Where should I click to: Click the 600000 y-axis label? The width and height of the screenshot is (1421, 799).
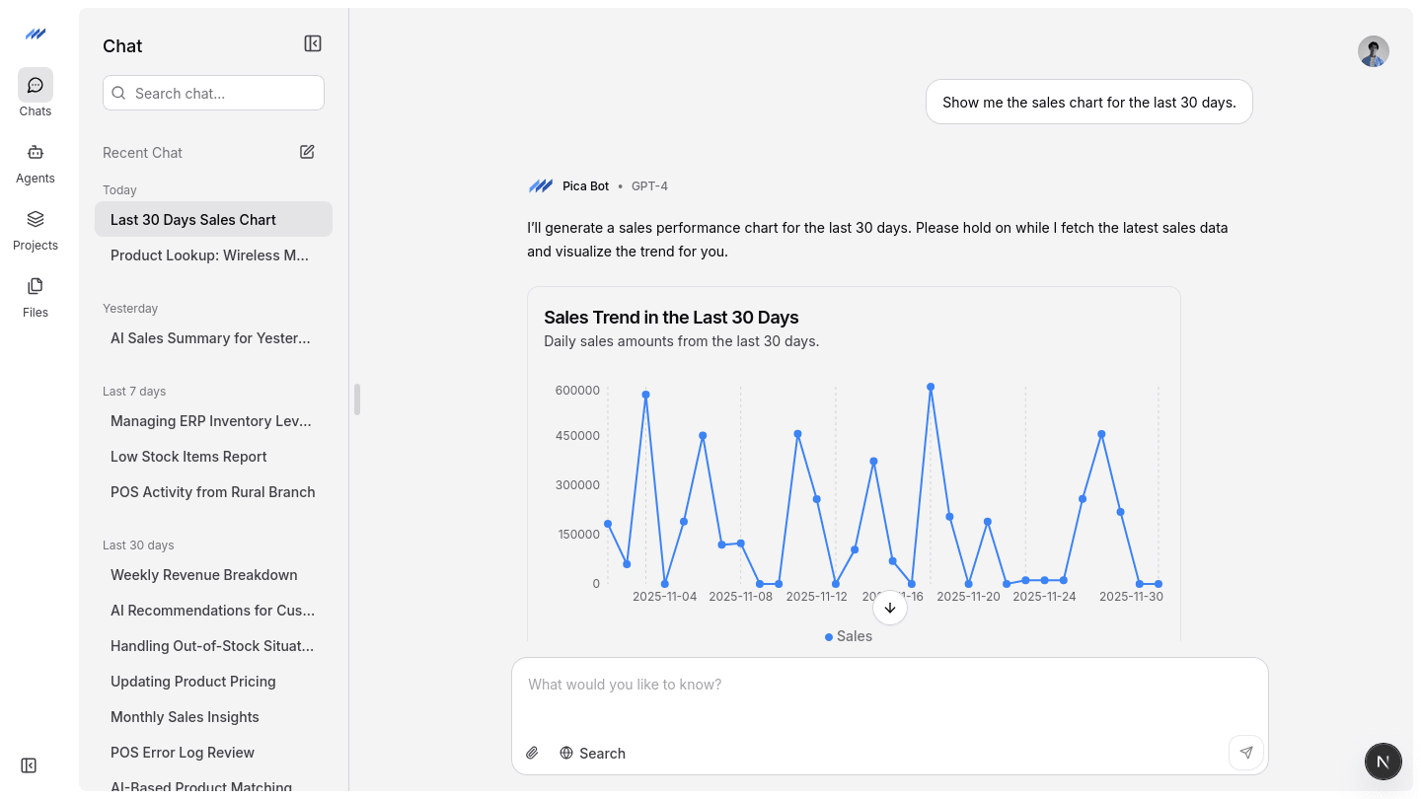pyautogui.click(x=577, y=391)
